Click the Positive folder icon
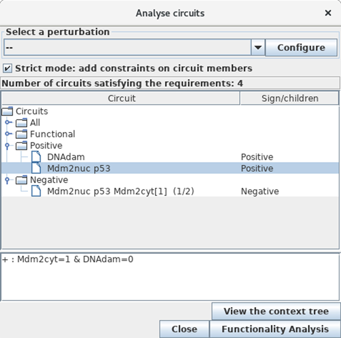341x338 pixels. tap(21, 145)
